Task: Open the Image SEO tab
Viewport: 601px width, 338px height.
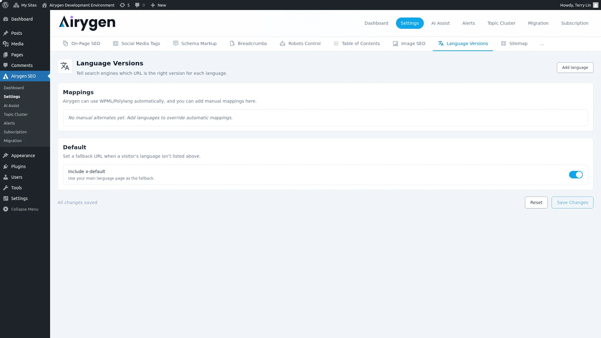Action: [x=409, y=44]
